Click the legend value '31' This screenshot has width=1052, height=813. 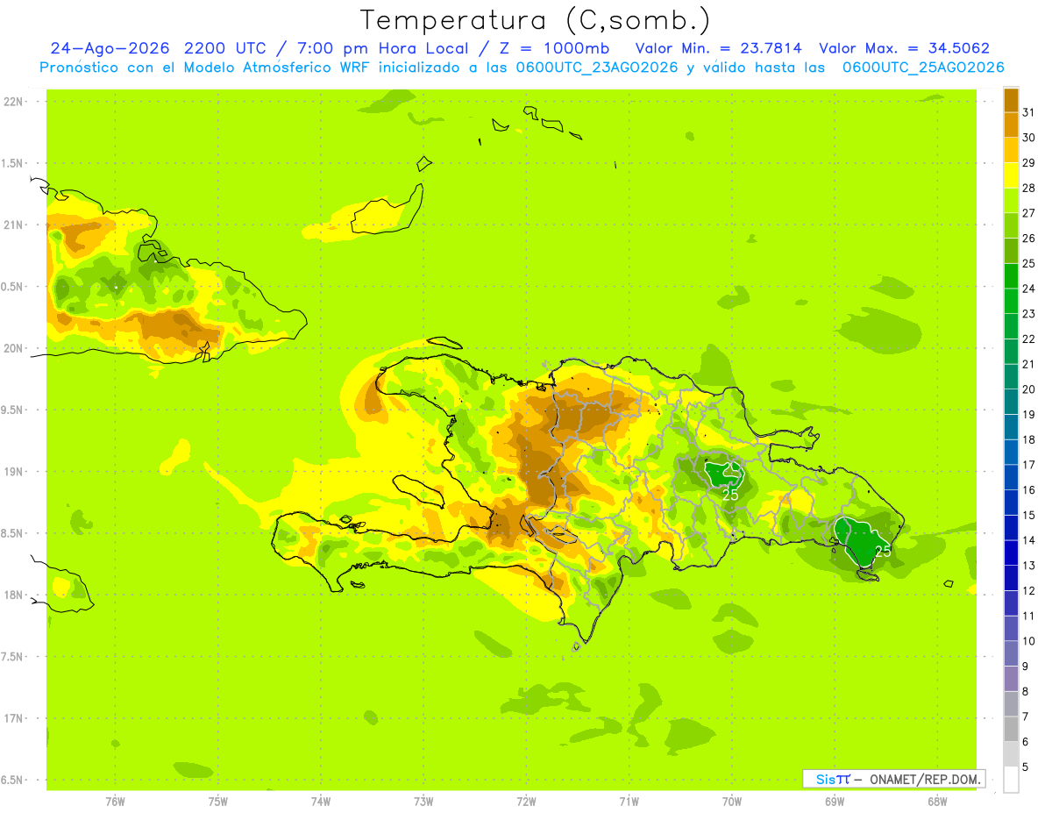(1028, 112)
